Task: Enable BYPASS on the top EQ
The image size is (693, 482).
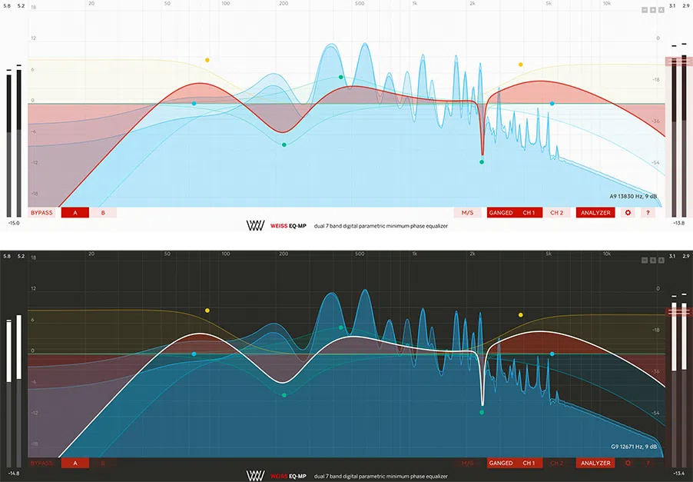Action: (40, 212)
